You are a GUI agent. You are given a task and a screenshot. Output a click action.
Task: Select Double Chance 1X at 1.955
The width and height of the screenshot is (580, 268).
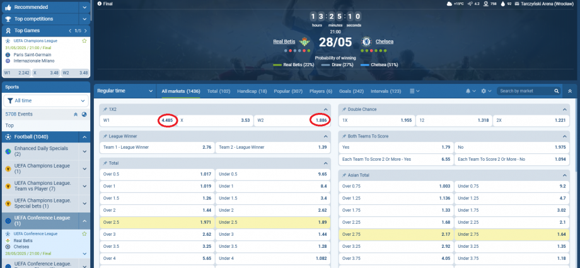click(x=376, y=120)
